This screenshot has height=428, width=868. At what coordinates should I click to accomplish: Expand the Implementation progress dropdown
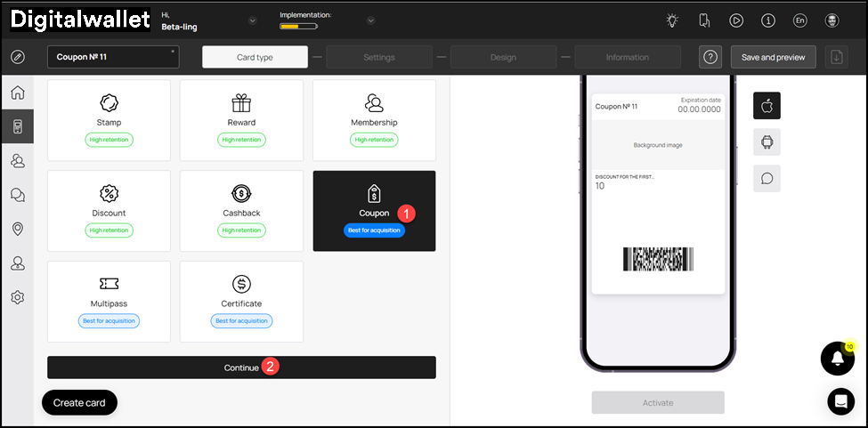[x=371, y=21]
